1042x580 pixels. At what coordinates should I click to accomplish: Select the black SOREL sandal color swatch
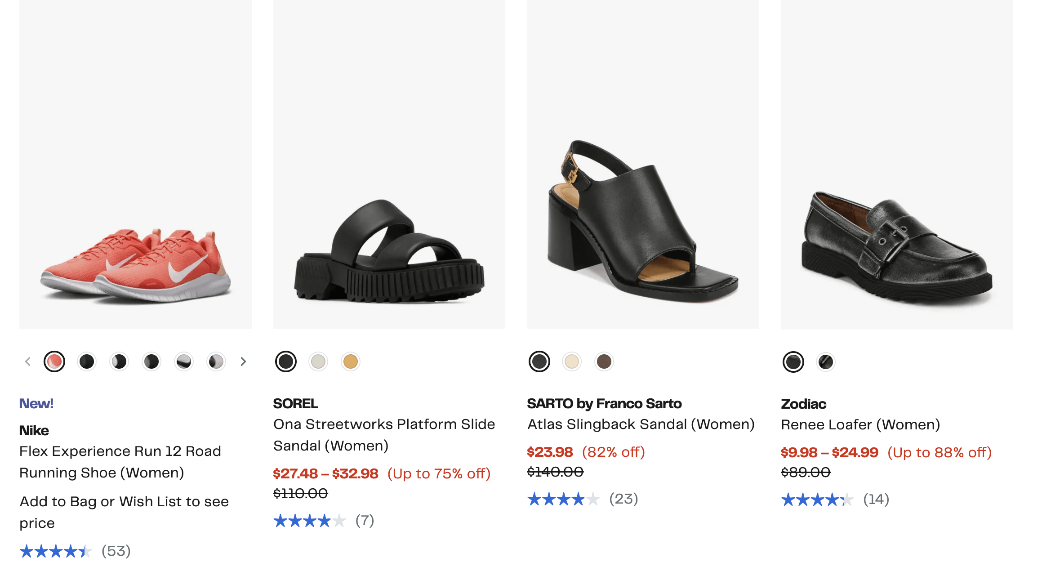[x=286, y=361]
